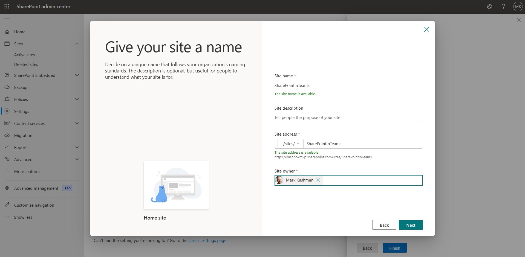Open Migration navigation item
This screenshot has height=257, width=525.
click(23, 135)
